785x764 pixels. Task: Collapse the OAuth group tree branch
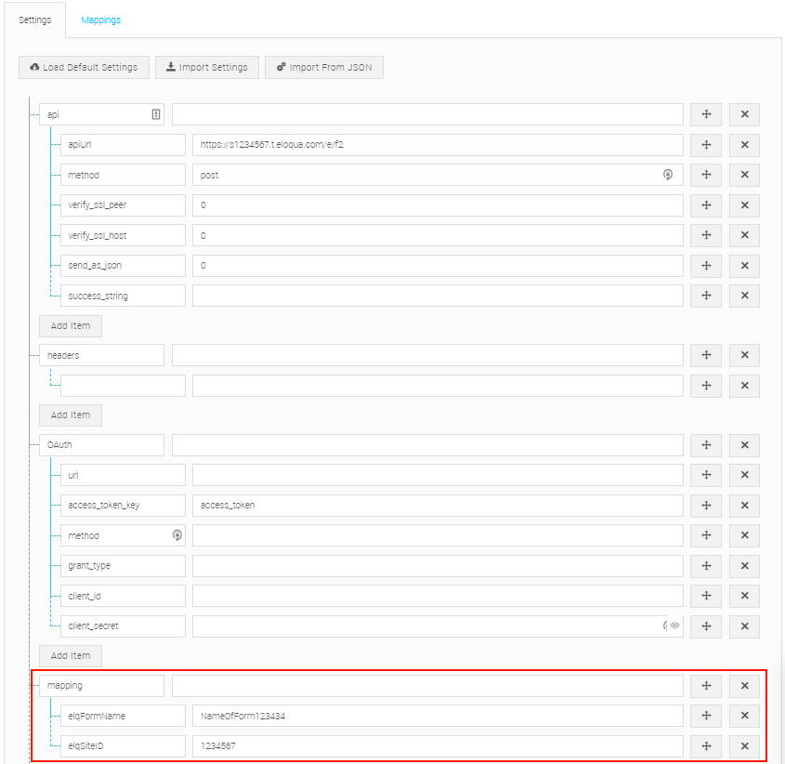[x=33, y=445]
